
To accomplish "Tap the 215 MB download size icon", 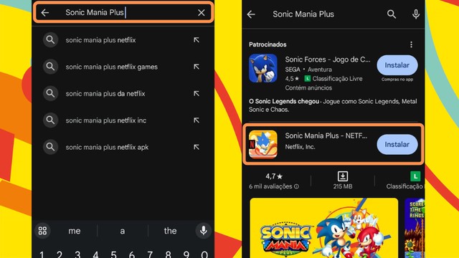I will [343, 176].
